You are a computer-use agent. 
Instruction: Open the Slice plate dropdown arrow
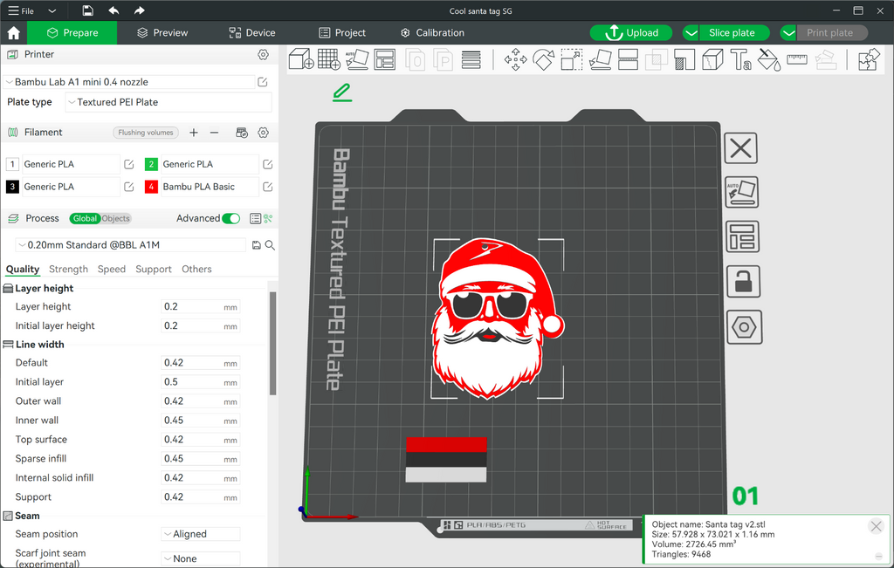point(691,33)
